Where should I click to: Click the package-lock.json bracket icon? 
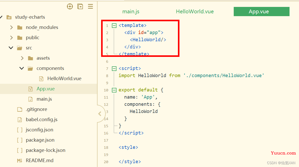pos(20,150)
